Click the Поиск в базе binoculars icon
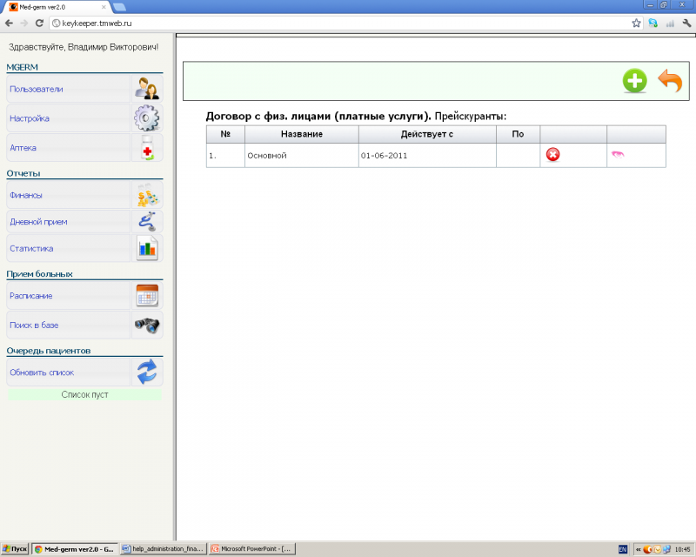The image size is (696, 557). click(x=146, y=325)
